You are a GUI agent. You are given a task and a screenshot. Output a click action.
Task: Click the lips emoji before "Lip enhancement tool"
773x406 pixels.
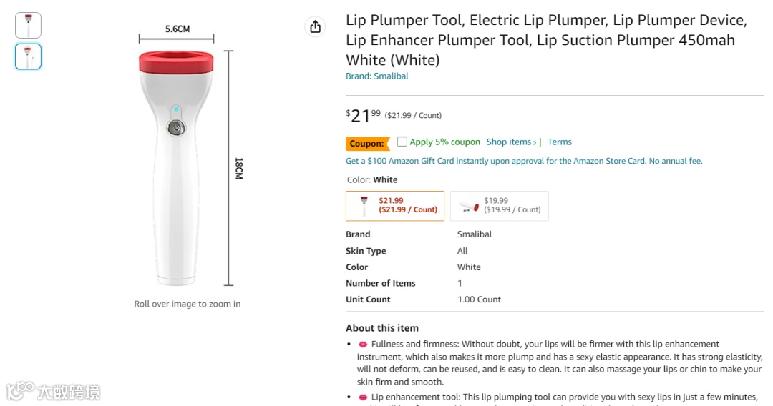pos(363,397)
